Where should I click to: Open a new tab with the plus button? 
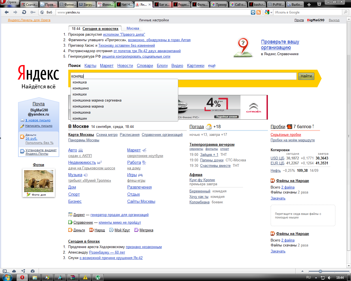click(x=309, y=4)
